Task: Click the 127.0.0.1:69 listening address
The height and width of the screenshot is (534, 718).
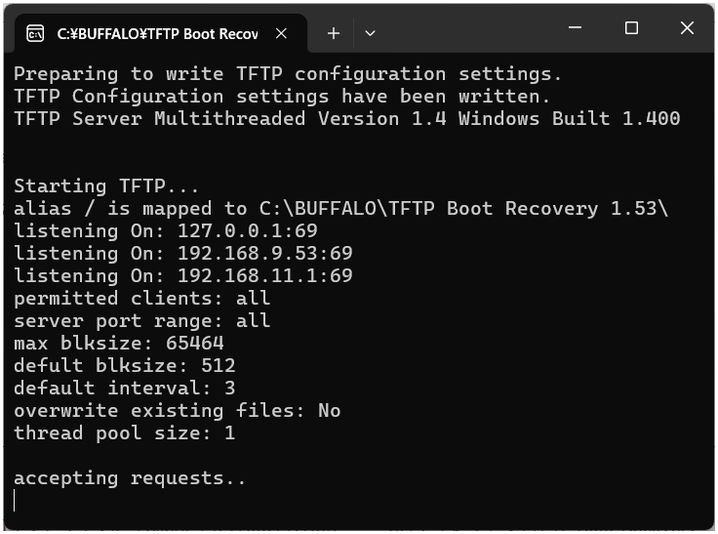Action: point(248,231)
